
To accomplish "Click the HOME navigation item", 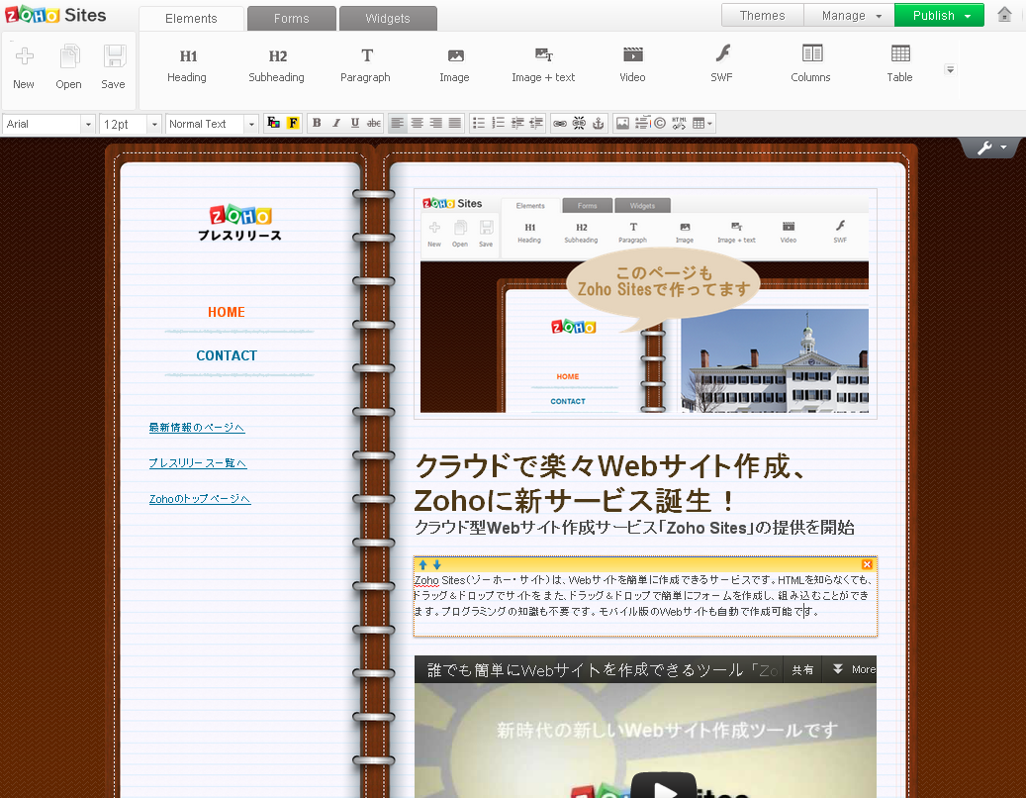I will (227, 312).
